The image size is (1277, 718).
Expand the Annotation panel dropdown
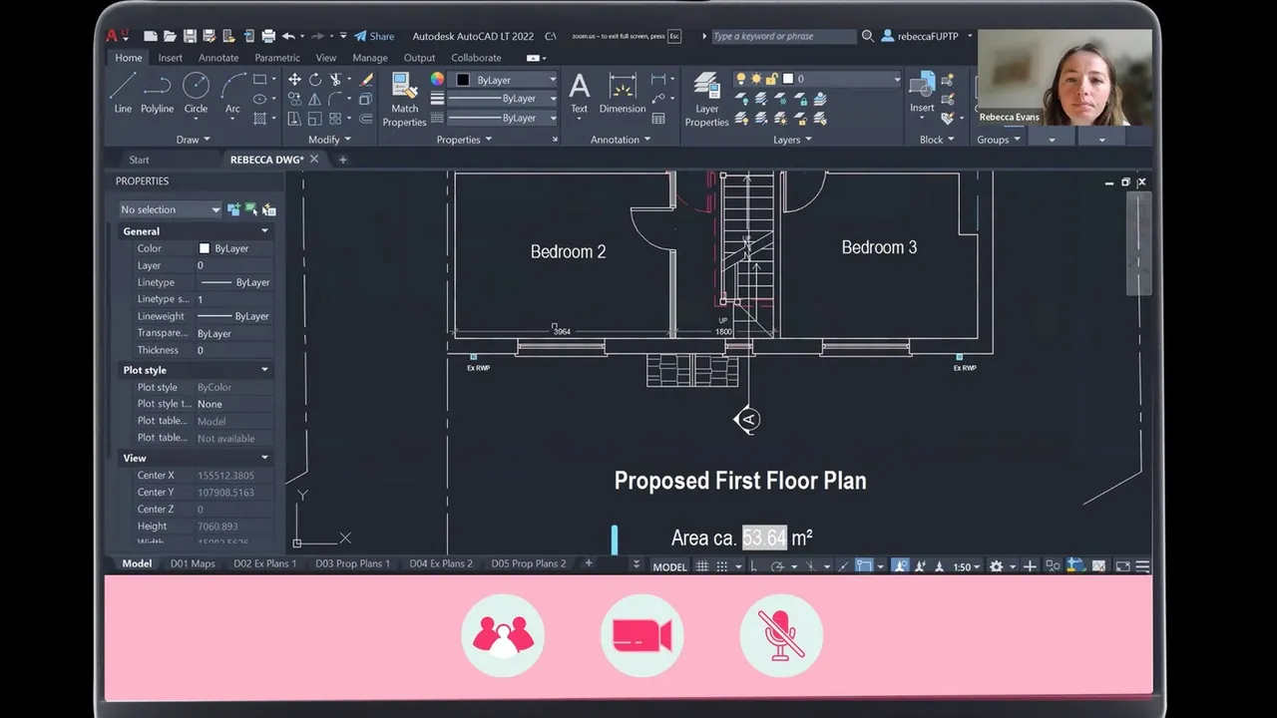tap(621, 140)
